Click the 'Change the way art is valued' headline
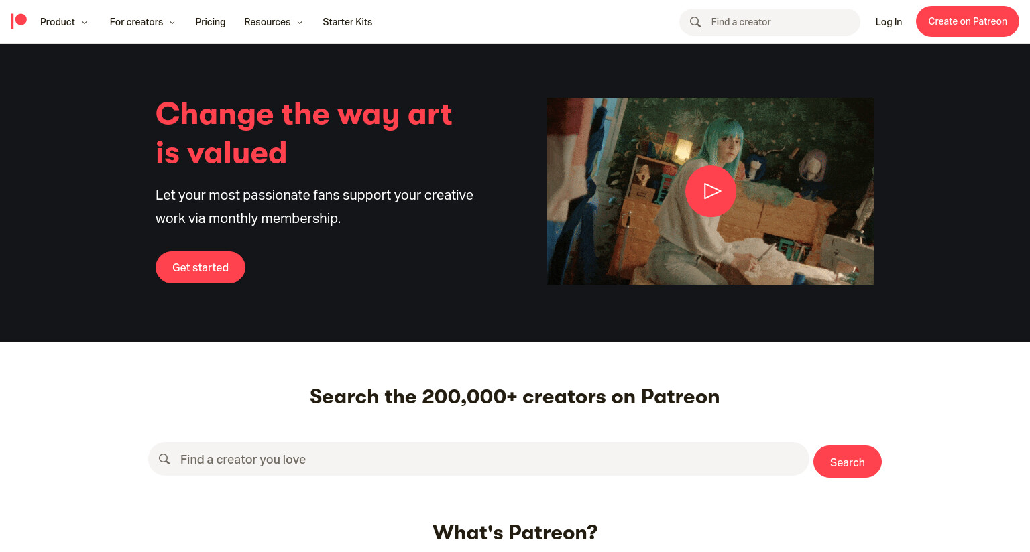1030x552 pixels. (304, 133)
